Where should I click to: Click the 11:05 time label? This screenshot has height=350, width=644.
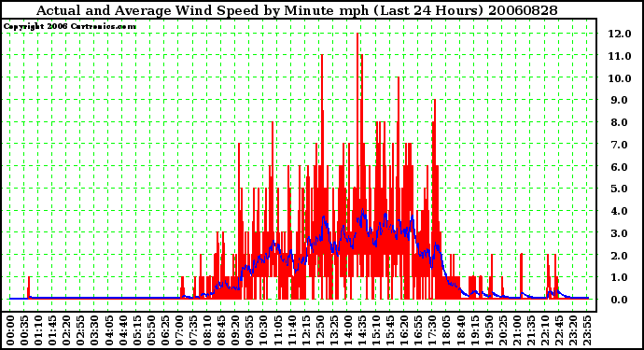277,330
